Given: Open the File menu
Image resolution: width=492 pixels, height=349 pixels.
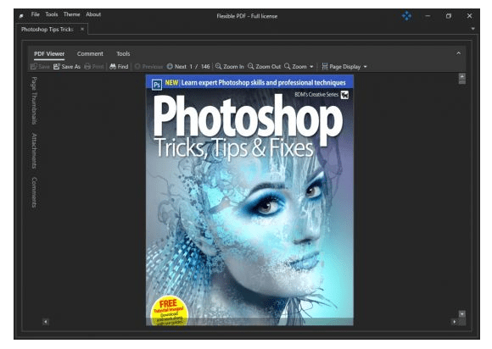Looking at the screenshot, I should pyautogui.click(x=35, y=14).
